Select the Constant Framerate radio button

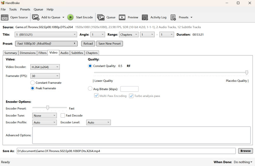pyautogui.click(x=33, y=83)
